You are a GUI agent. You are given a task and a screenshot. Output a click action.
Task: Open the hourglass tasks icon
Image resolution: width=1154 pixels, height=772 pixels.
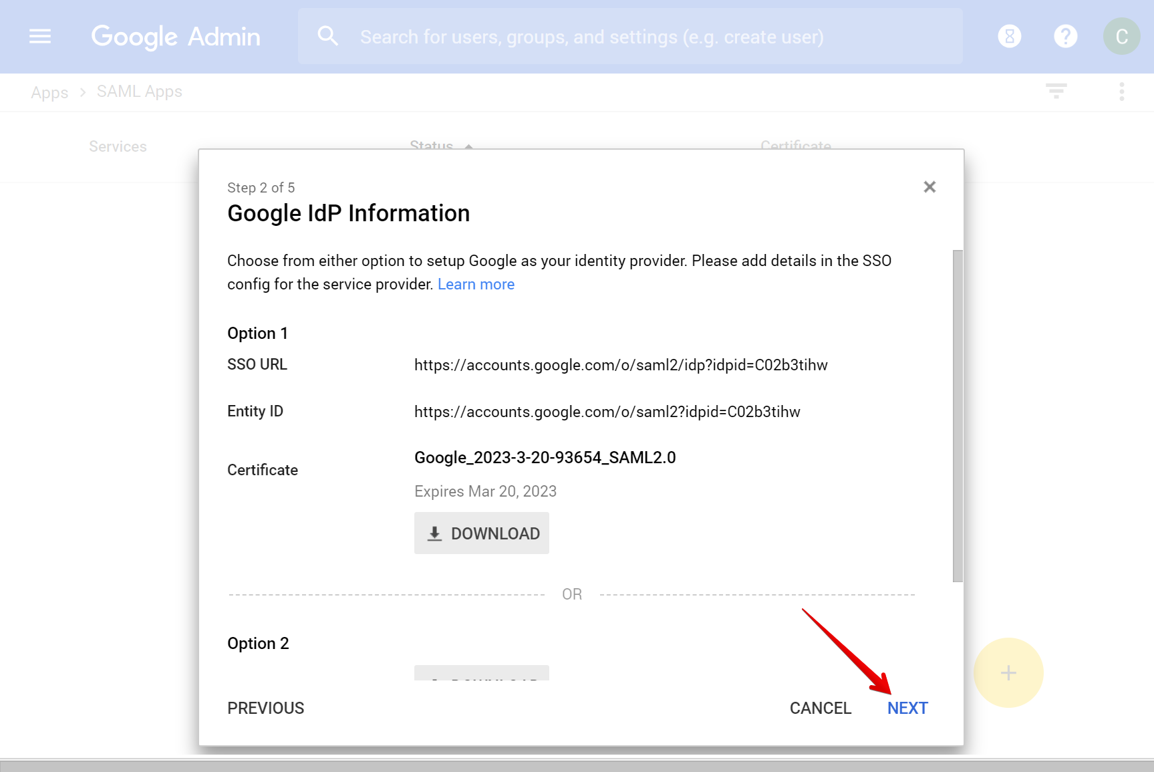[1010, 36]
